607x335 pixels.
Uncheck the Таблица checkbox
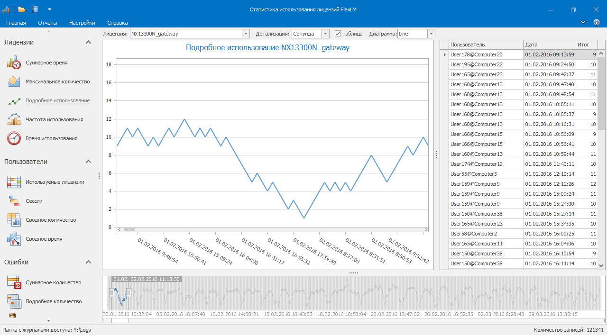(x=338, y=34)
